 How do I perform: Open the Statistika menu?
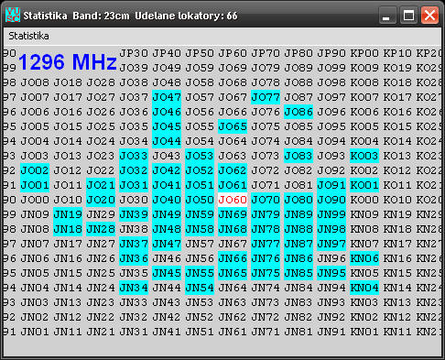tap(28, 36)
